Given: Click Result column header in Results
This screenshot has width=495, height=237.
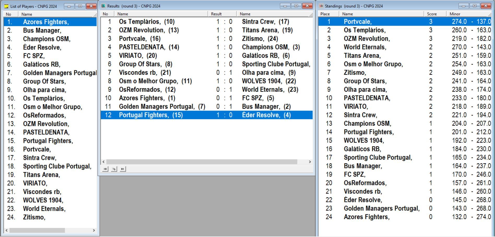Looking at the screenshot, I should [x=222, y=14].
